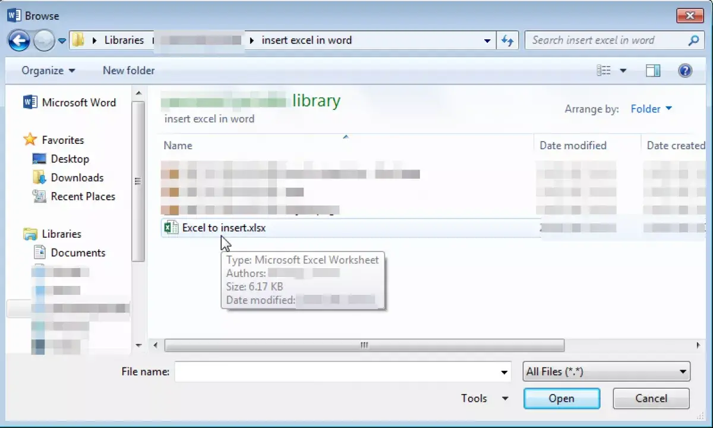Viewport: 713px width, 428px height.
Task: Open the 'Arrange by: Folder' dropdown
Action: click(651, 109)
